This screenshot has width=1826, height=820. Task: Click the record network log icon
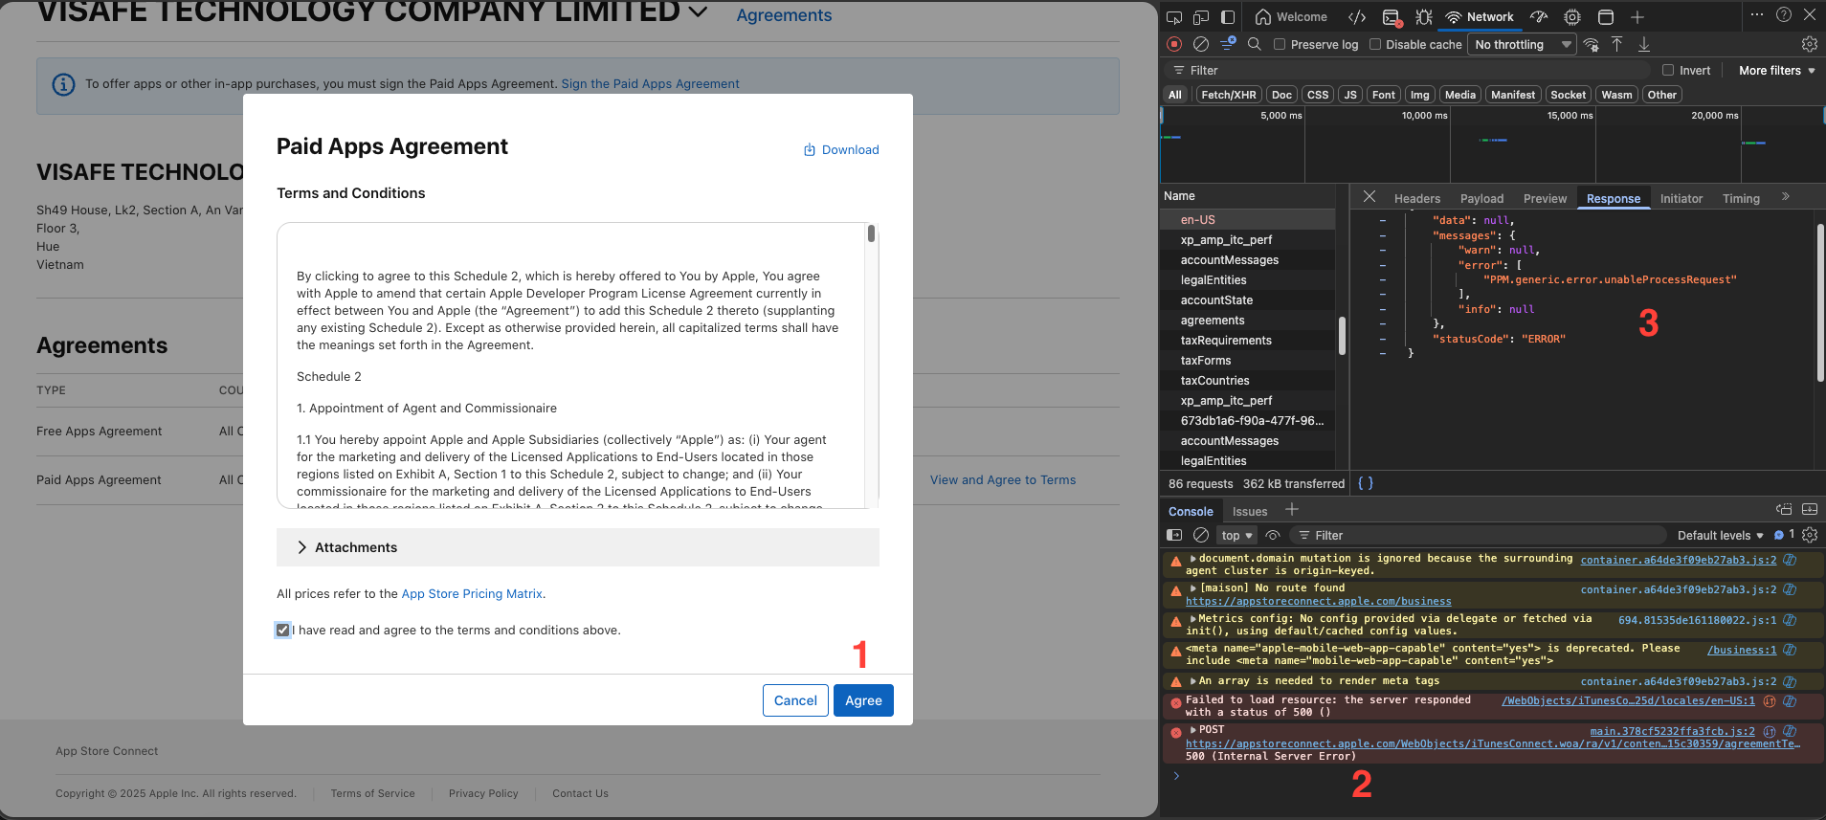pyautogui.click(x=1174, y=44)
